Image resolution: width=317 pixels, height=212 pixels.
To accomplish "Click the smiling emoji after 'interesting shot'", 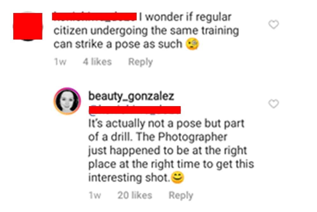I will 178,178.
